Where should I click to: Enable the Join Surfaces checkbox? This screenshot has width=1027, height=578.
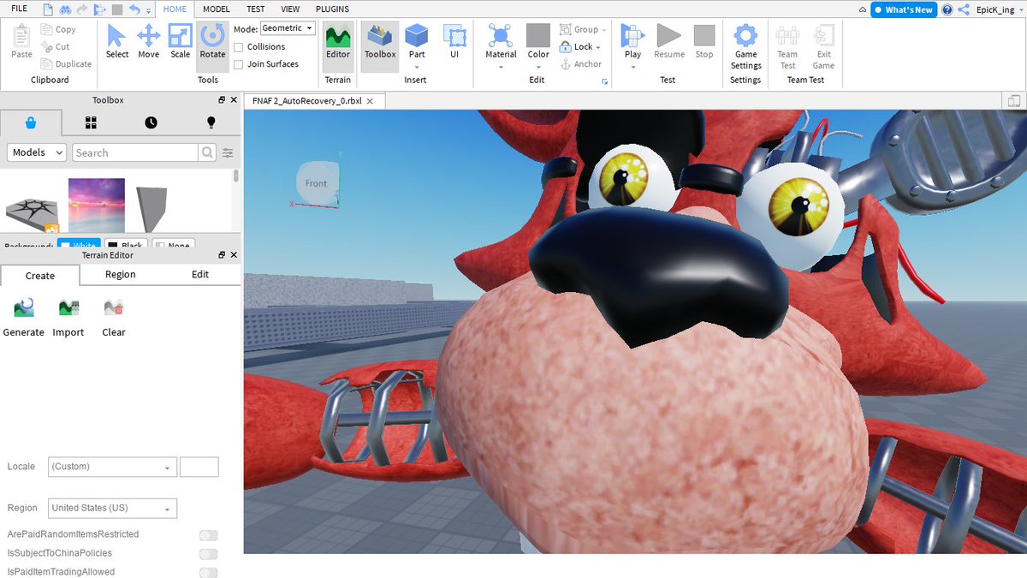pos(239,64)
